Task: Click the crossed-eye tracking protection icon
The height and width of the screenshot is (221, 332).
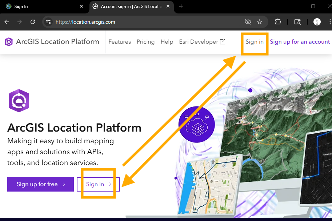Action: click(x=248, y=22)
